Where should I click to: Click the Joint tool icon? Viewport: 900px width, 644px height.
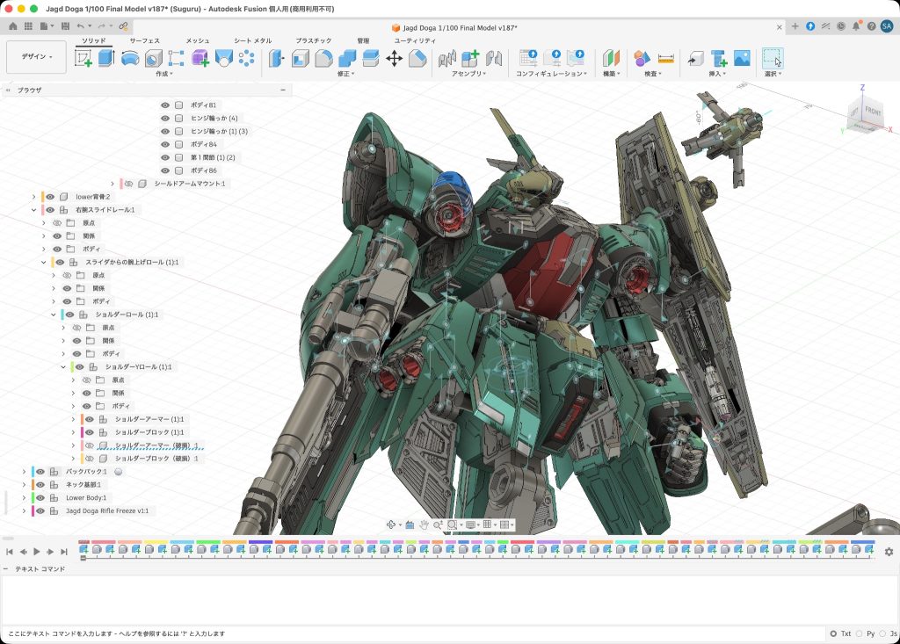494,58
